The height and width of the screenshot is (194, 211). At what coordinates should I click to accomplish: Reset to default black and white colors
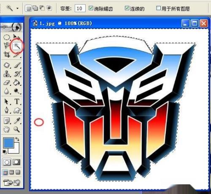[4, 152]
